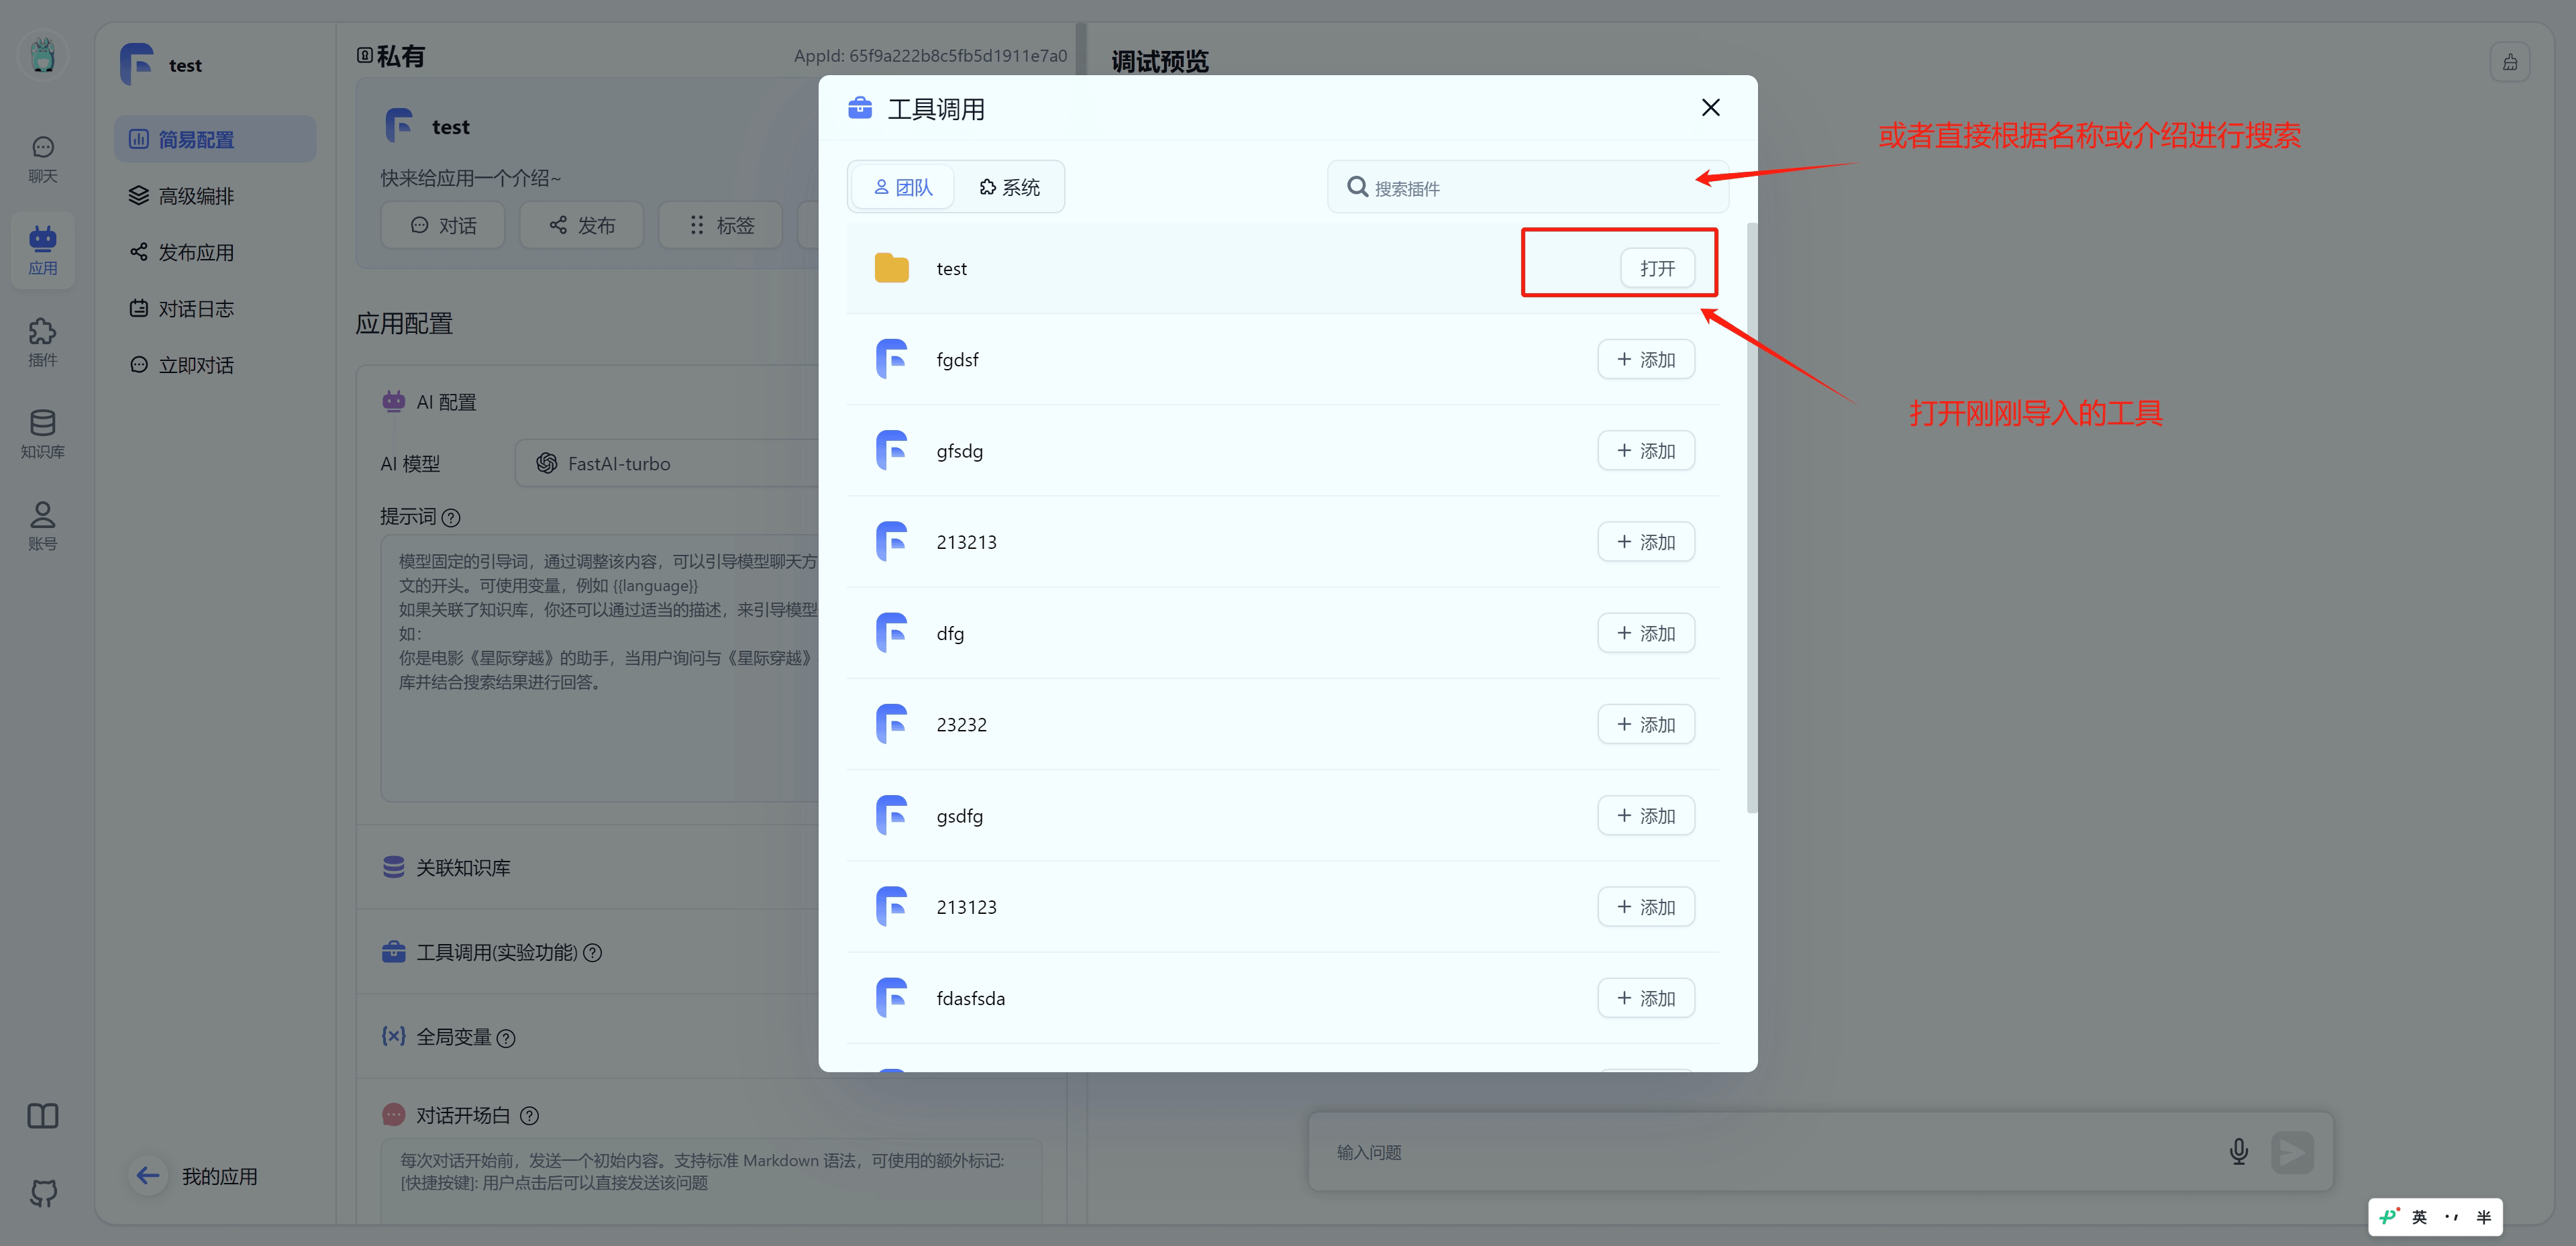Go to the 账号 account sidebar icon
Screen dimensions: 2576x1246
pyautogui.click(x=42, y=526)
